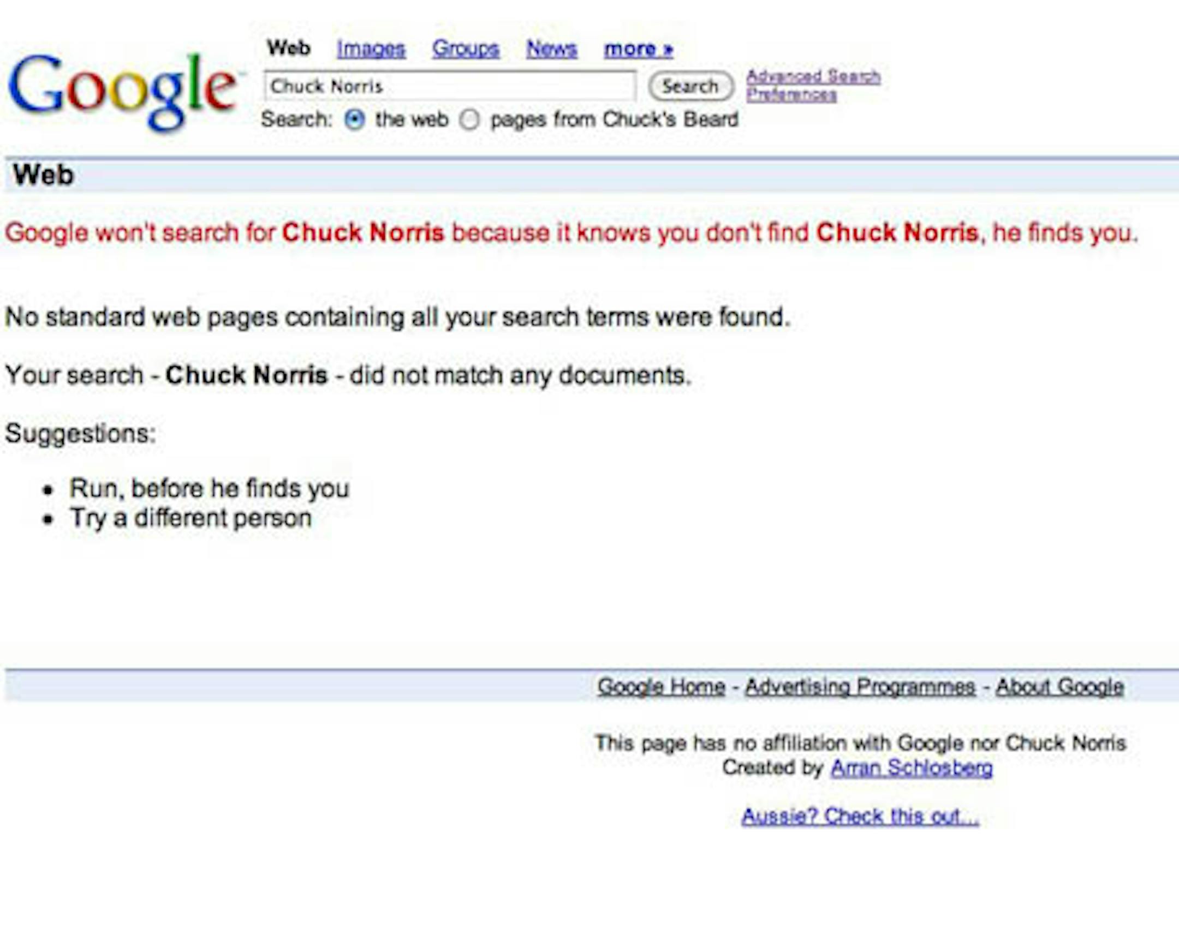Expand the 'more »' options link
Image resolution: width=1179 pixels, height=935 pixels.
638,49
